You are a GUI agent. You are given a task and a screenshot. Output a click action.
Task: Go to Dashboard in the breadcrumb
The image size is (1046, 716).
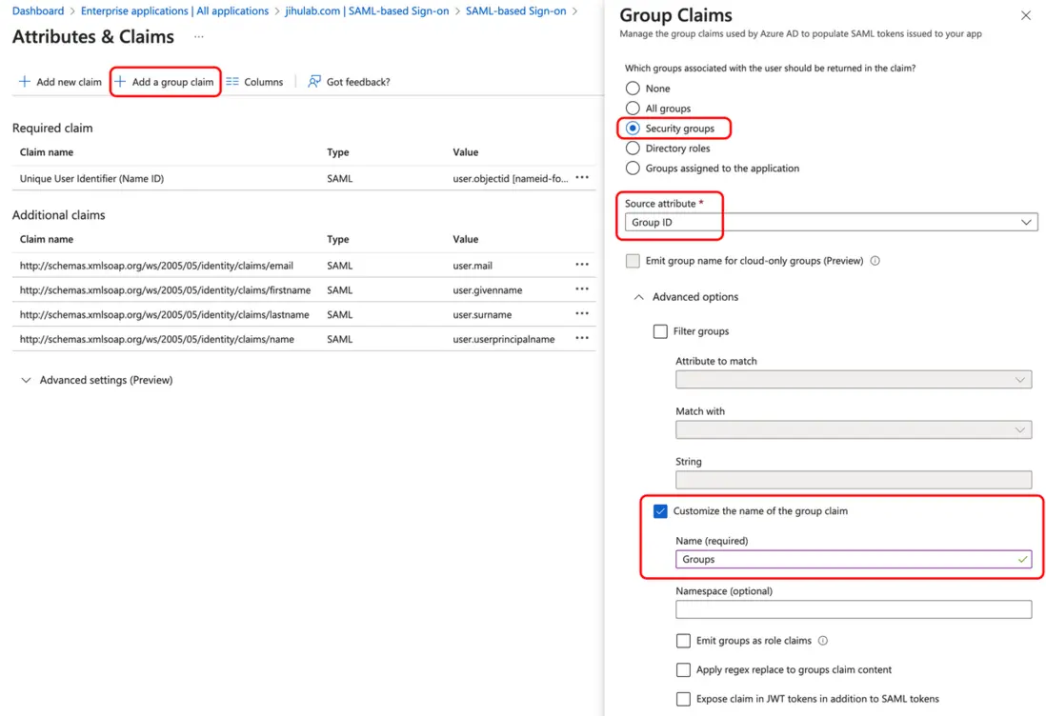(38, 11)
